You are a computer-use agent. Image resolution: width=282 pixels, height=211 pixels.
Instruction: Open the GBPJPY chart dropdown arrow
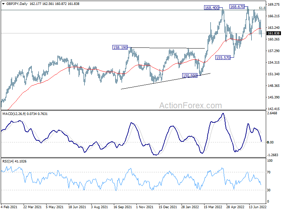tap(3, 4)
